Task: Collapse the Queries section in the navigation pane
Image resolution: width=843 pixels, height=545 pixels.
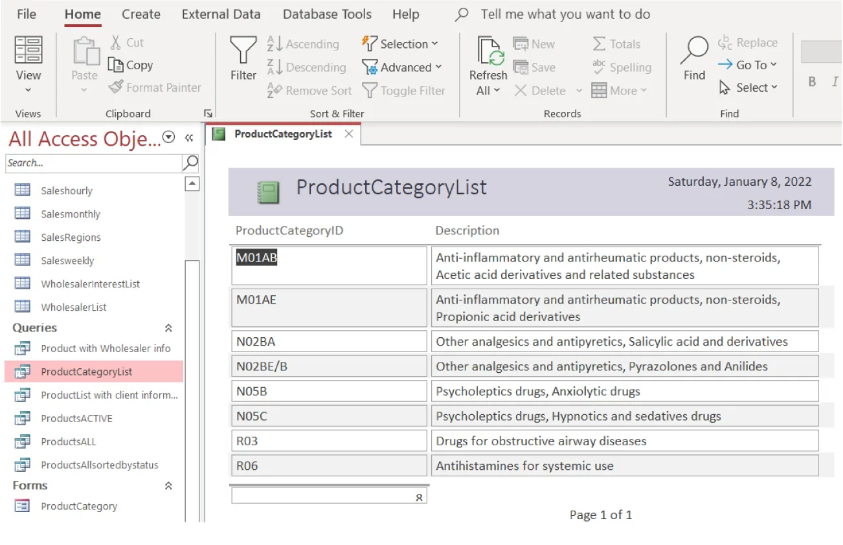Action: coord(170,327)
